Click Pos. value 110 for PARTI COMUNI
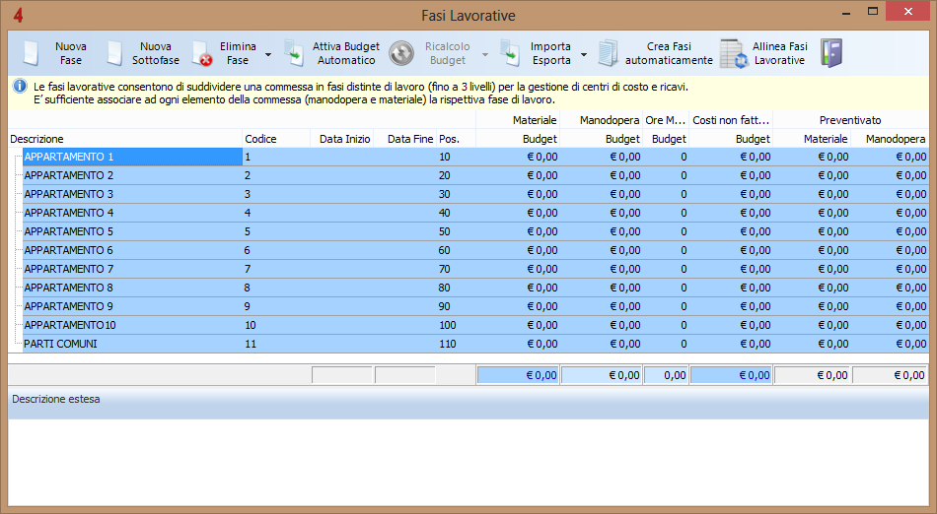937x514 pixels. pyautogui.click(x=448, y=344)
